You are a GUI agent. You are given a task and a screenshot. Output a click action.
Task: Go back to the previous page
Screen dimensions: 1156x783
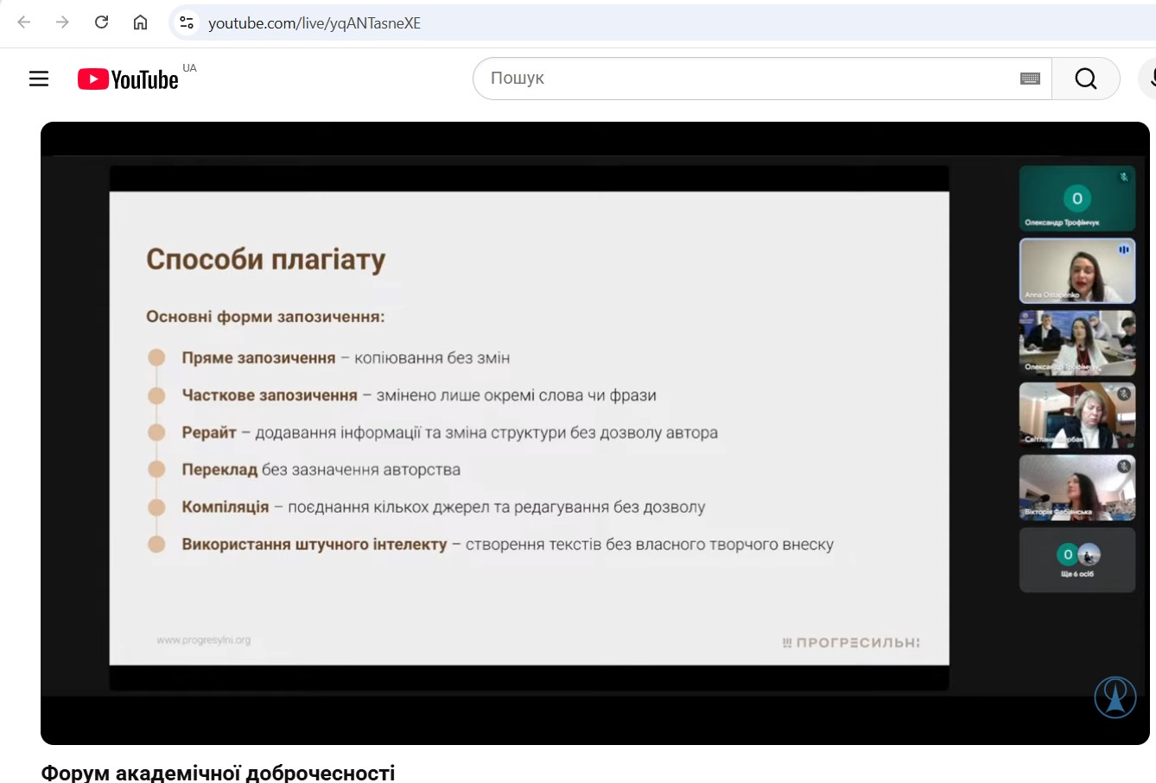point(24,22)
